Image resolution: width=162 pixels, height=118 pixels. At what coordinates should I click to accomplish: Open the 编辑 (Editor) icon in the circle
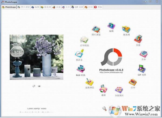coord(111,26)
